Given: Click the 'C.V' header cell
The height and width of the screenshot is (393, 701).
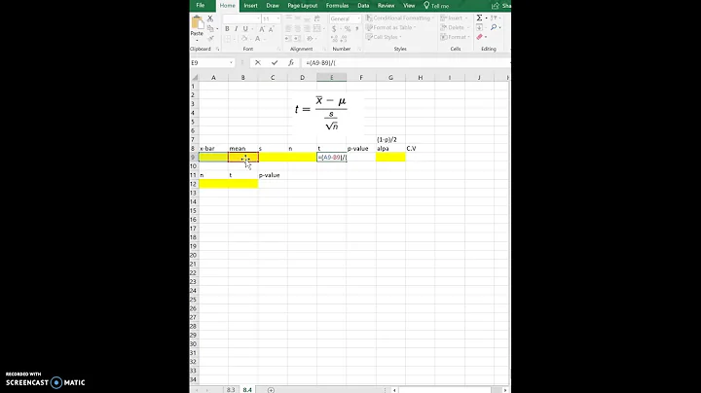Looking at the screenshot, I should [x=411, y=148].
